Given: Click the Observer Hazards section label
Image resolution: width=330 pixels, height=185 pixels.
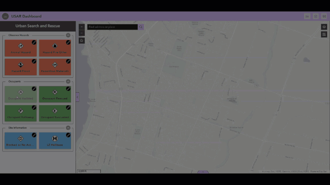Looking at the screenshot, I should (x=18, y=35).
